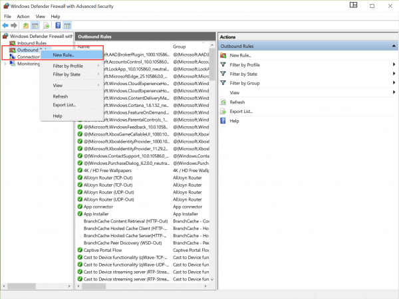This screenshot has width=399, height=299.
Task: Toggle the Show/Hide Console Tree toolbar icon
Action: tap(35, 25)
